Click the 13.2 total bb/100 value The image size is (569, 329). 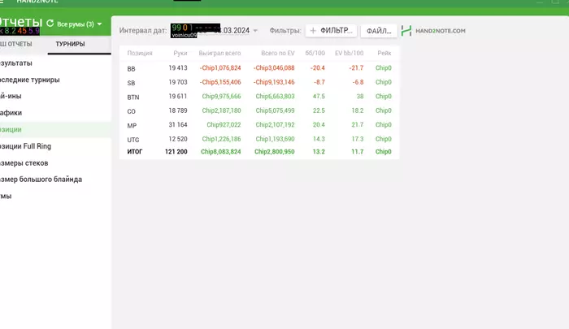point(319,152)
